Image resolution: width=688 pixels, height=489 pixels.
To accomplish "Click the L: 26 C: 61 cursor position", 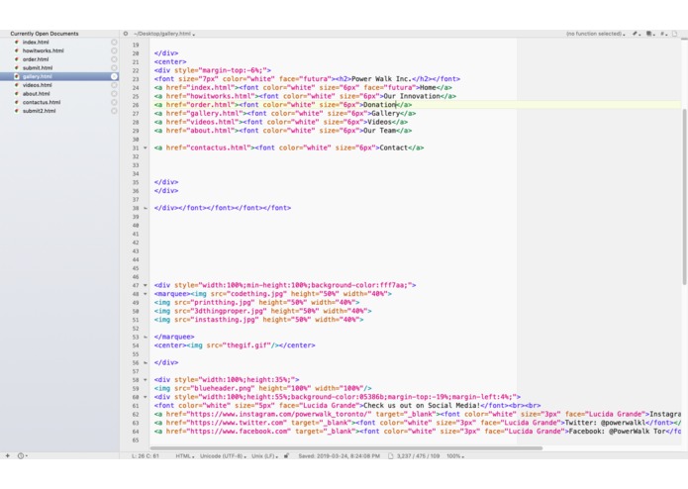I will pos(146,455).
